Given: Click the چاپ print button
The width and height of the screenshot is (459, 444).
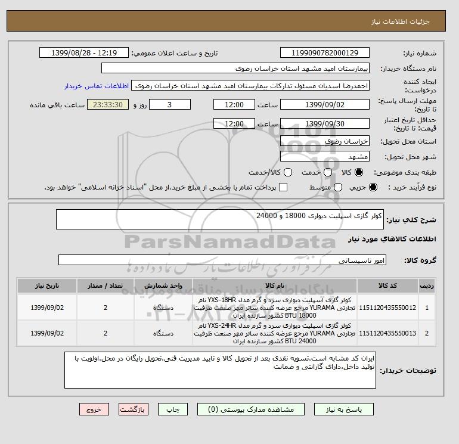Looking at the screenshot, I should tap(173, 409).
